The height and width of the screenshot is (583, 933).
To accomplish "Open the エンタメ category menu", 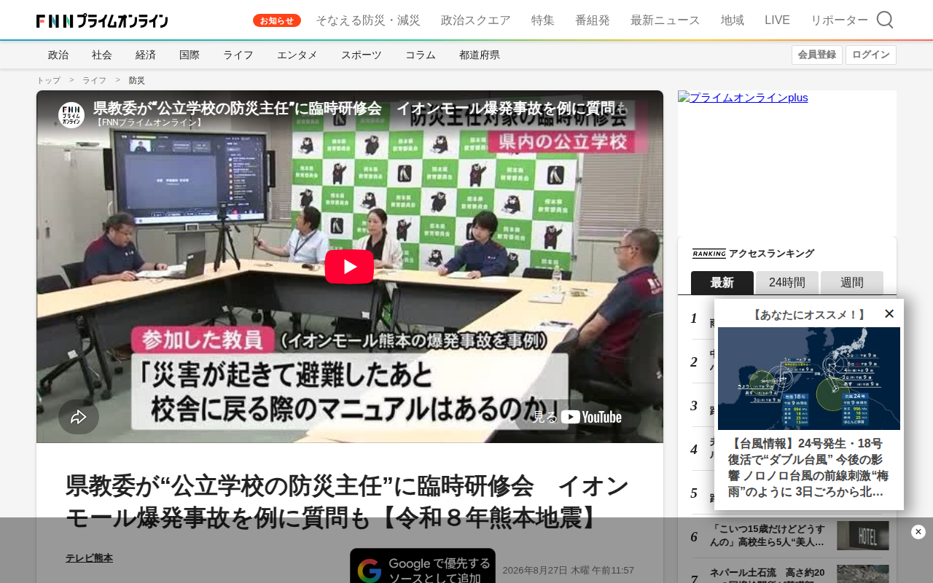I will (297, 55).
